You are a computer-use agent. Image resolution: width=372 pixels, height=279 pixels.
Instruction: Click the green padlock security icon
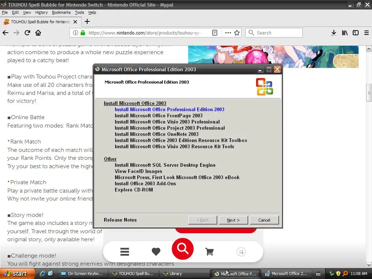tap(83, 33)
